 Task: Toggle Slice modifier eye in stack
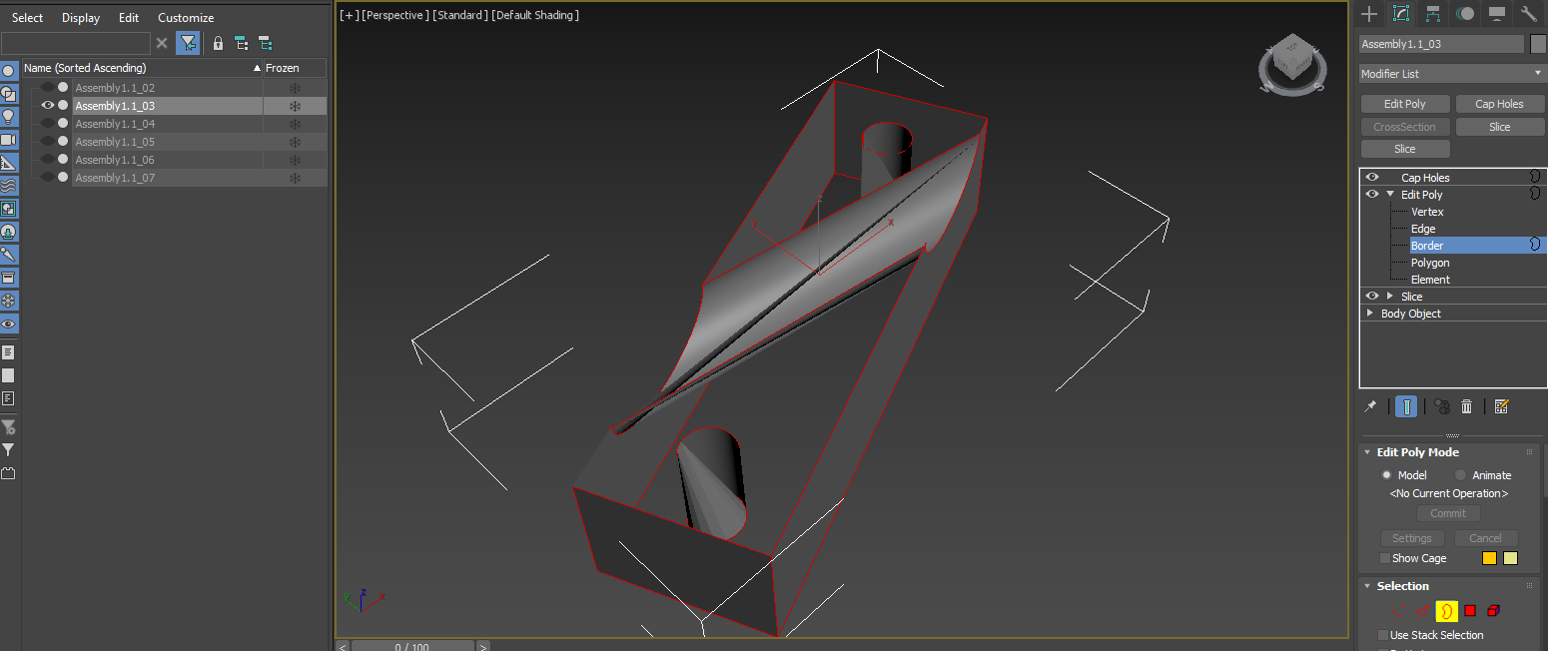[x=1372, y=297]
